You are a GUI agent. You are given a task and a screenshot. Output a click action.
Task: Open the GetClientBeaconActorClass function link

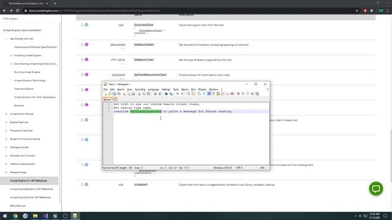[150, 75]
